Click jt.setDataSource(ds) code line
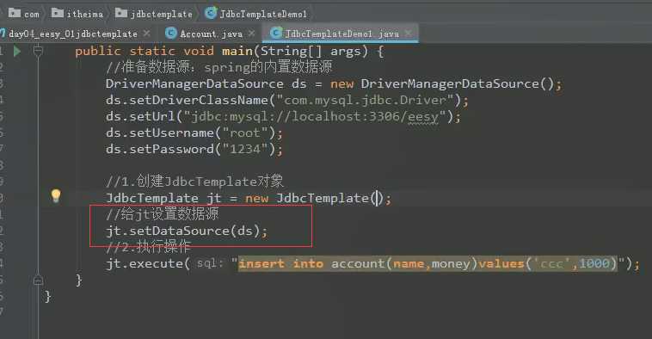The height and width of the screenshot is (339, 652). [x=187, y=231]
